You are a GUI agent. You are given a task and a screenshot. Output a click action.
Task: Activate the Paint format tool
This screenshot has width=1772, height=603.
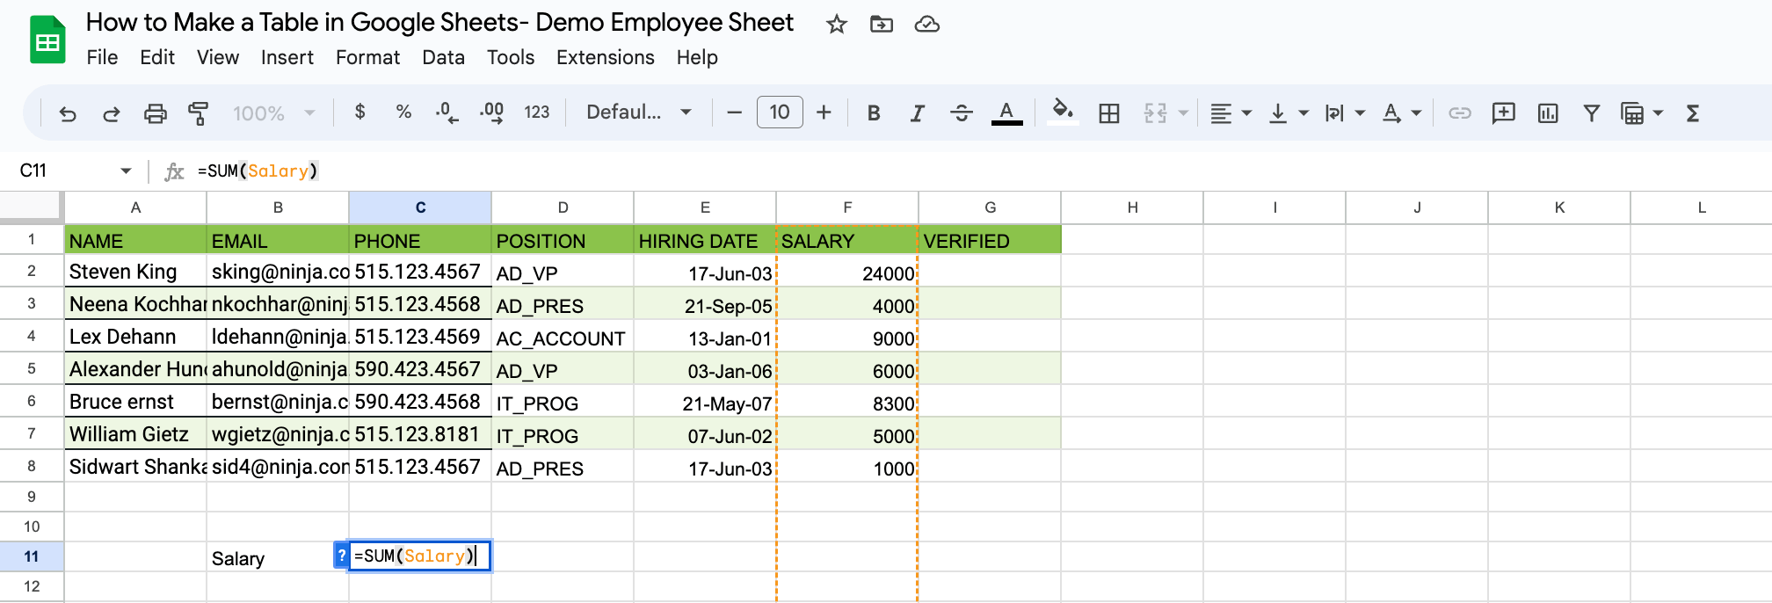coord(198,113)
